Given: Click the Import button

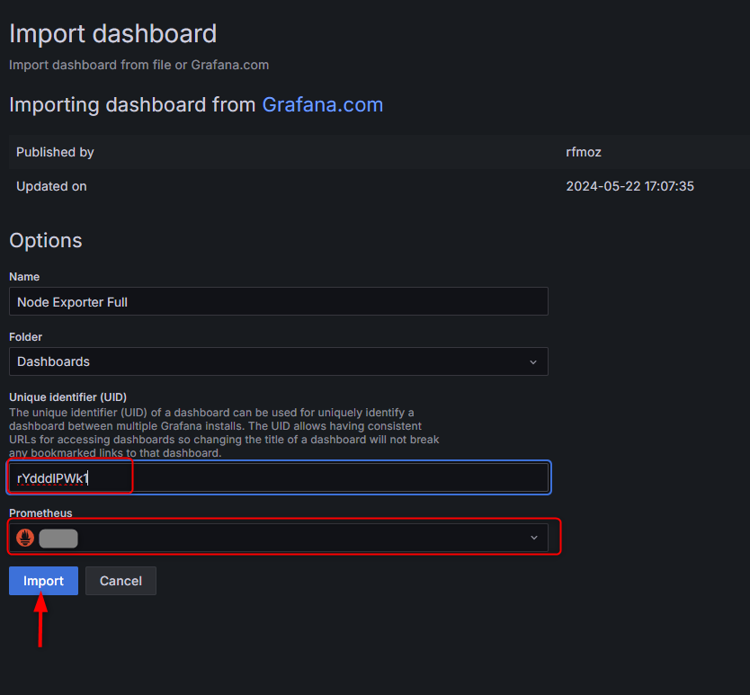Looking at the screenshot, I should tap(43, 580).
